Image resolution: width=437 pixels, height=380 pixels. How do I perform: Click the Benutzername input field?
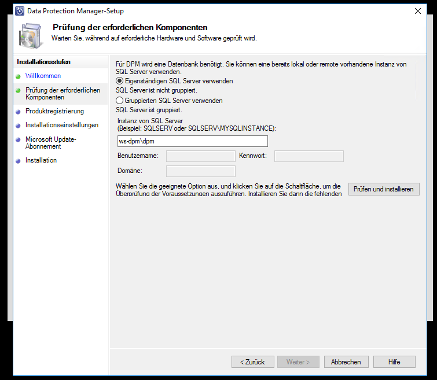(201, 156)
